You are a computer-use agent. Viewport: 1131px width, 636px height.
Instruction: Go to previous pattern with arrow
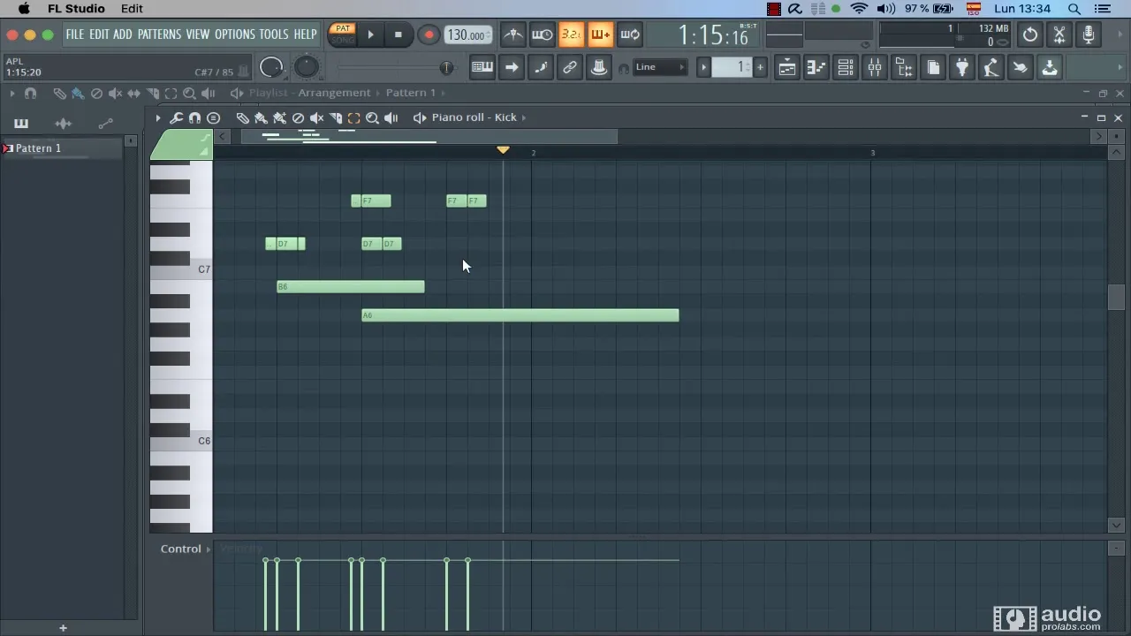point(704,67)
